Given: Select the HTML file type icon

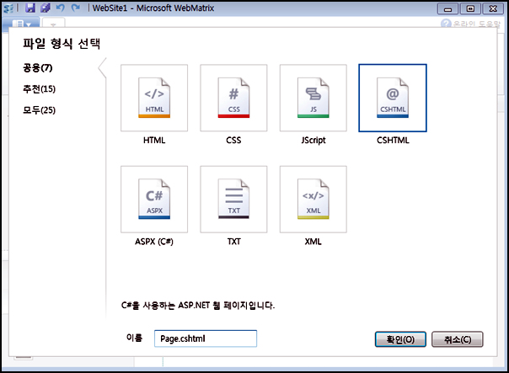Looking at the screenshot, I should 154,98.
